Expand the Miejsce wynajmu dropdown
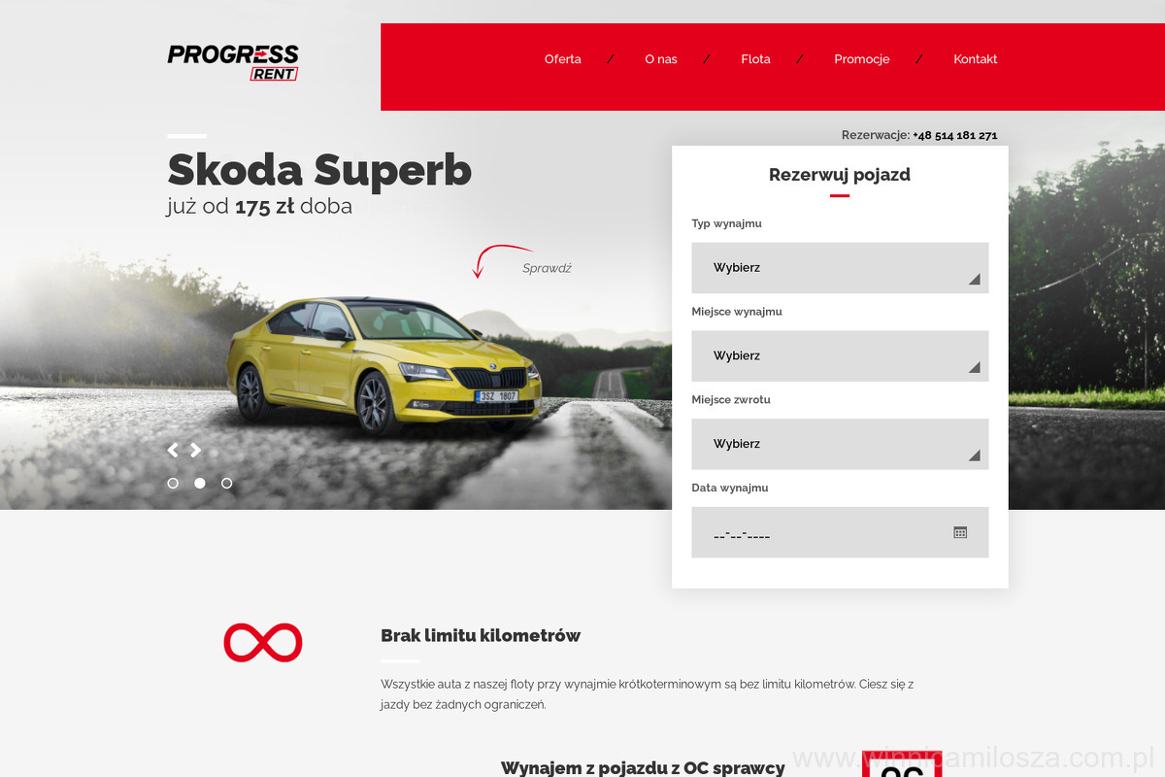 click(840, 355)
